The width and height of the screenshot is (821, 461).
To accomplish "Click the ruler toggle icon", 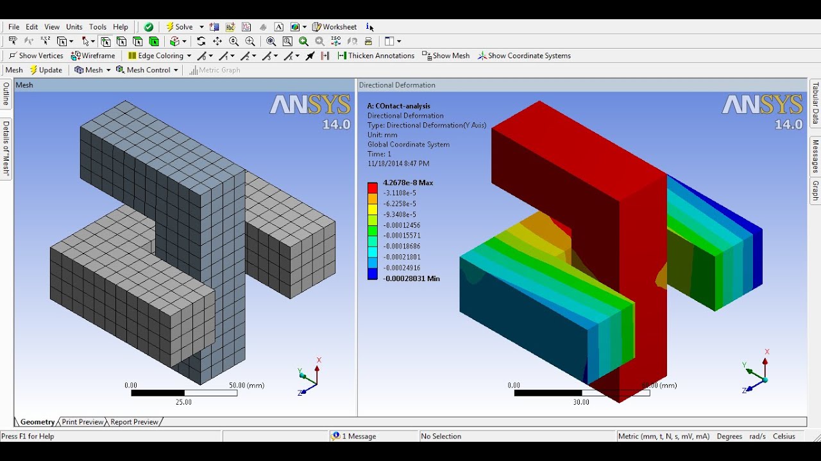I will click(368, 41).
